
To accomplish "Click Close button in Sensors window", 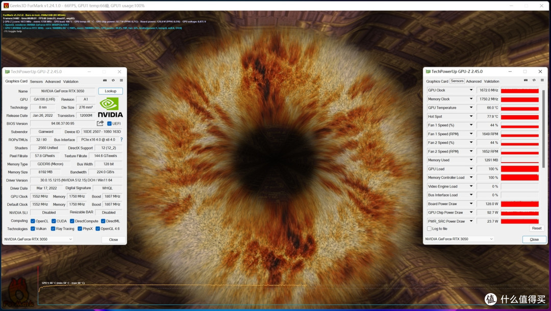I will tap(534, 240).
